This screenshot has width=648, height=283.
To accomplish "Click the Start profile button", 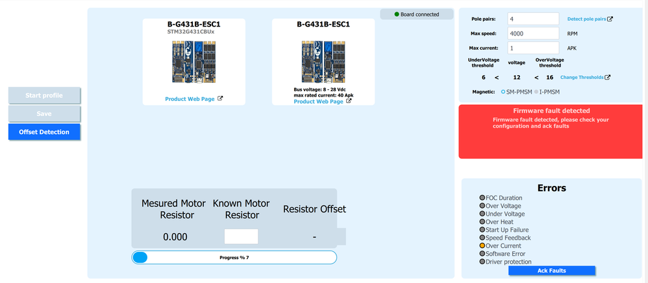I will (x=44, y=95).
